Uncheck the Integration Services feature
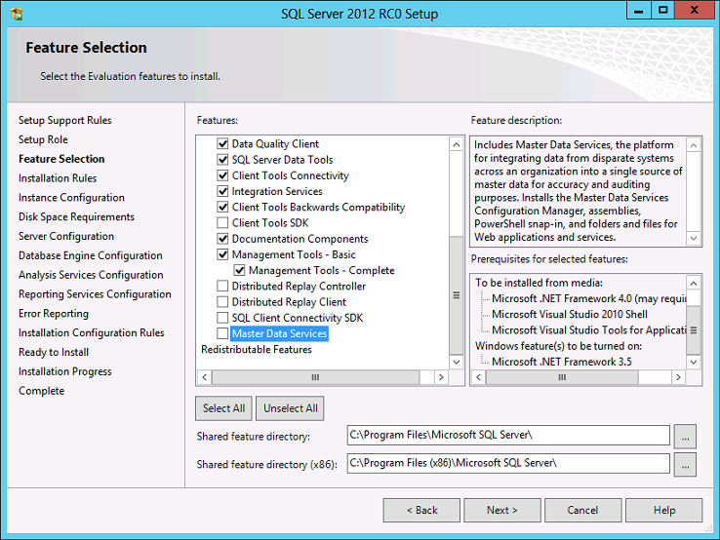Image resolution: width=720 pixels, height=540 pixels. [222, 192]
